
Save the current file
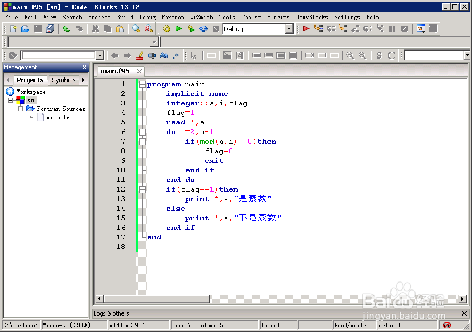point(38,29)
